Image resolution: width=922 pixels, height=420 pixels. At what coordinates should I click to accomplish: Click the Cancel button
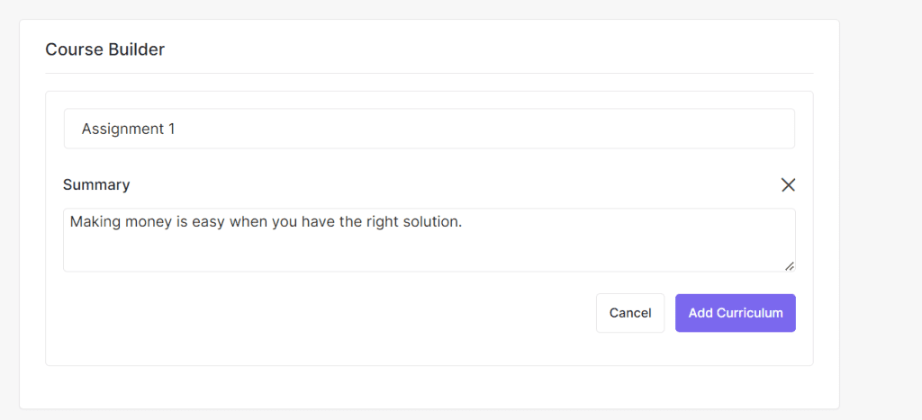tap(629, 313)
